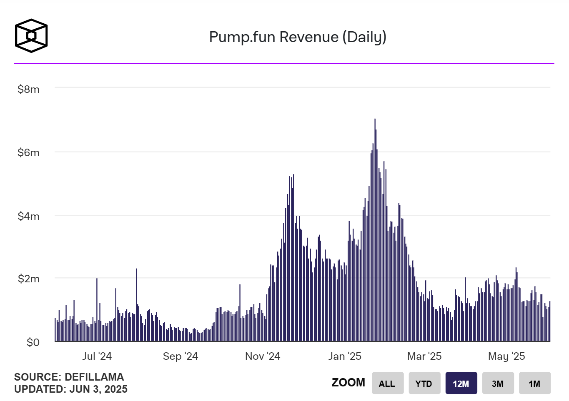Switch zoom range to 3M
The image size is (569, 401).
click(498, 383)
